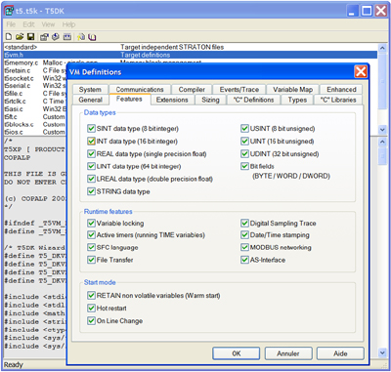Select t5ios.c in file list
This screenshot has height=372, width=391.
tap(35, 132)
